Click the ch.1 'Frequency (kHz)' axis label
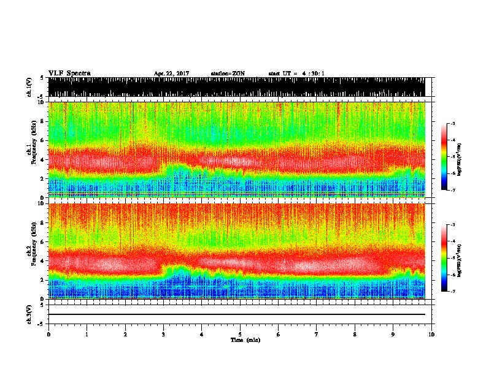Image resolution: width=486 pixels, height=375 pixels. click(x=34, y=143)
